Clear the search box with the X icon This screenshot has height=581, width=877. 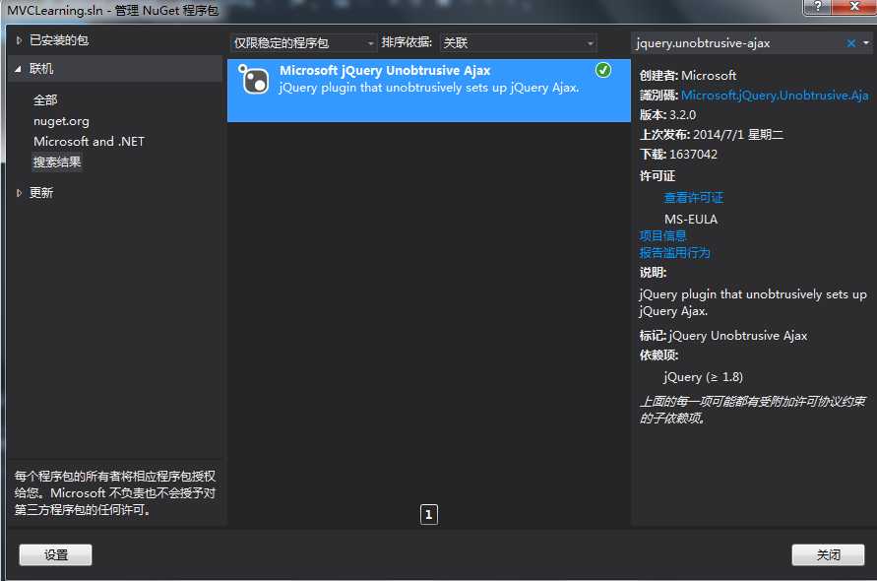pyautogui.click(x=850, y=43)
